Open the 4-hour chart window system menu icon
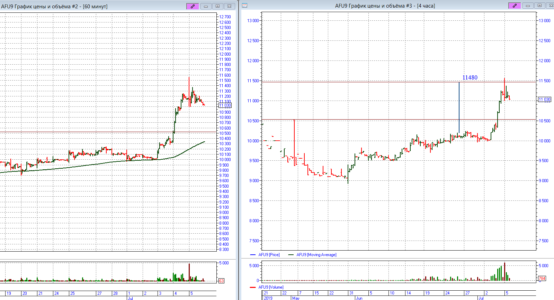Image resolution: width=554 pixels, height=300 pixels. pos(244,6)
